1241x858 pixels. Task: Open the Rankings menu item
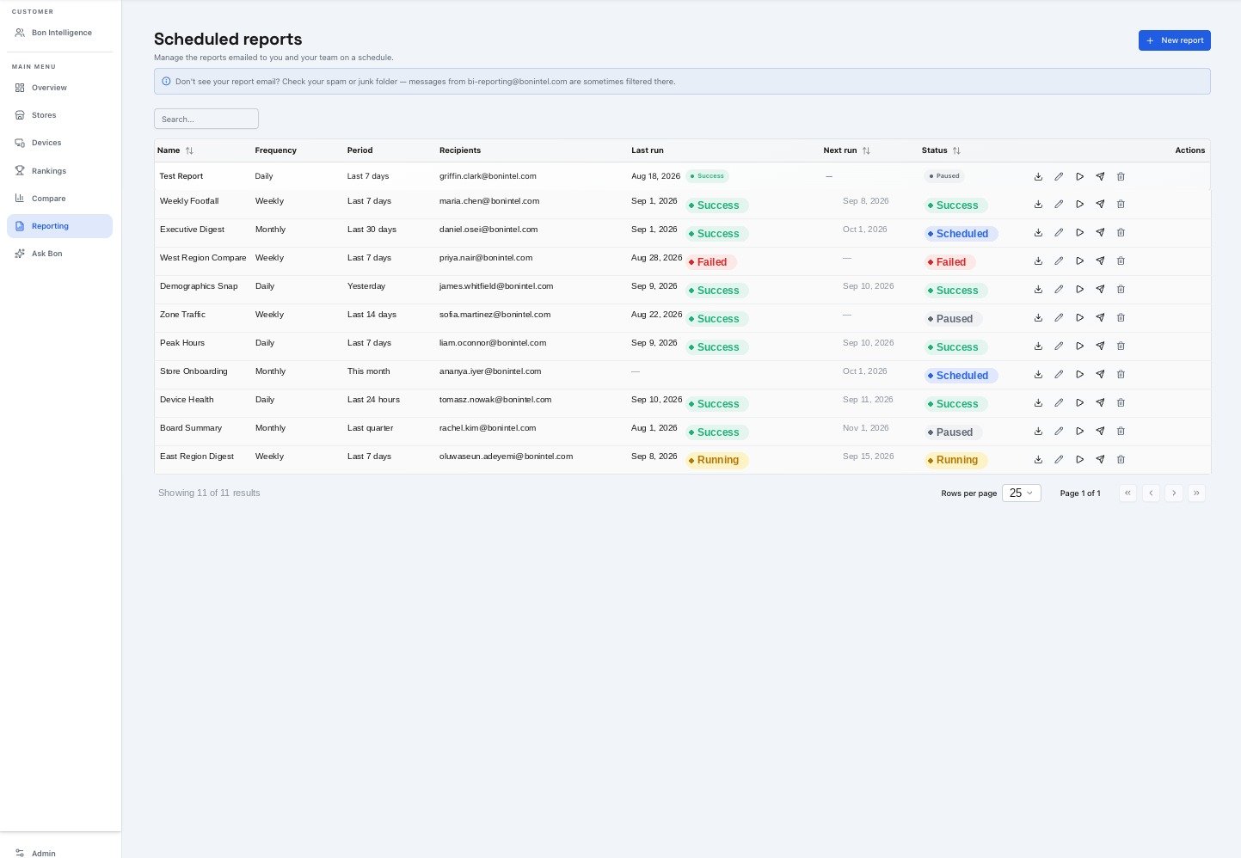59,171
